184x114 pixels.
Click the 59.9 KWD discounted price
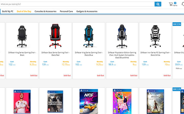coord(179,64)
